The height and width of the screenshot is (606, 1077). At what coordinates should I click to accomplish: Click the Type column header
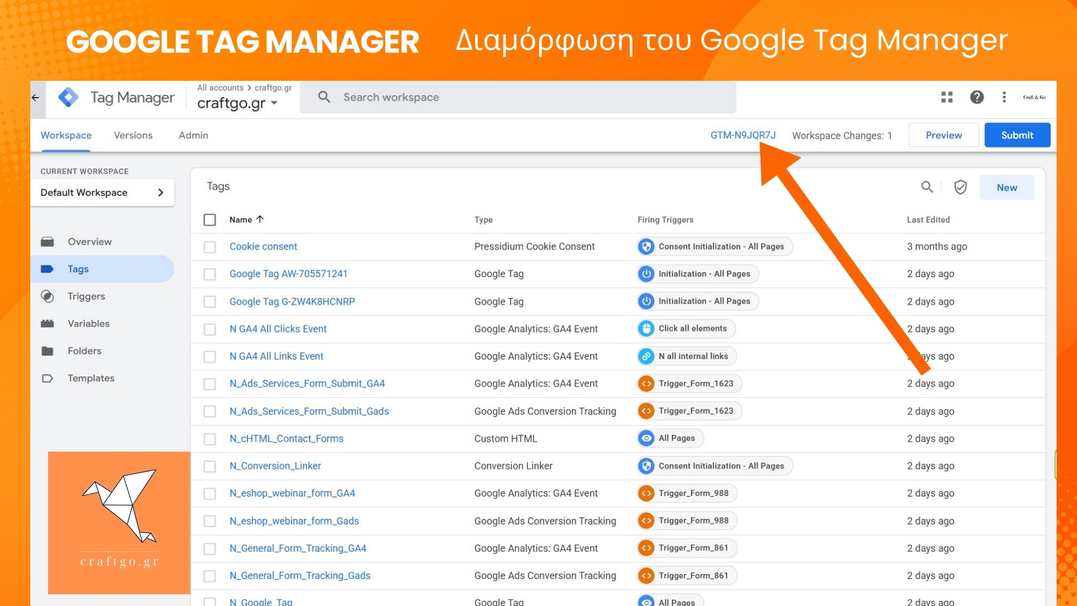tap(484, 219)
